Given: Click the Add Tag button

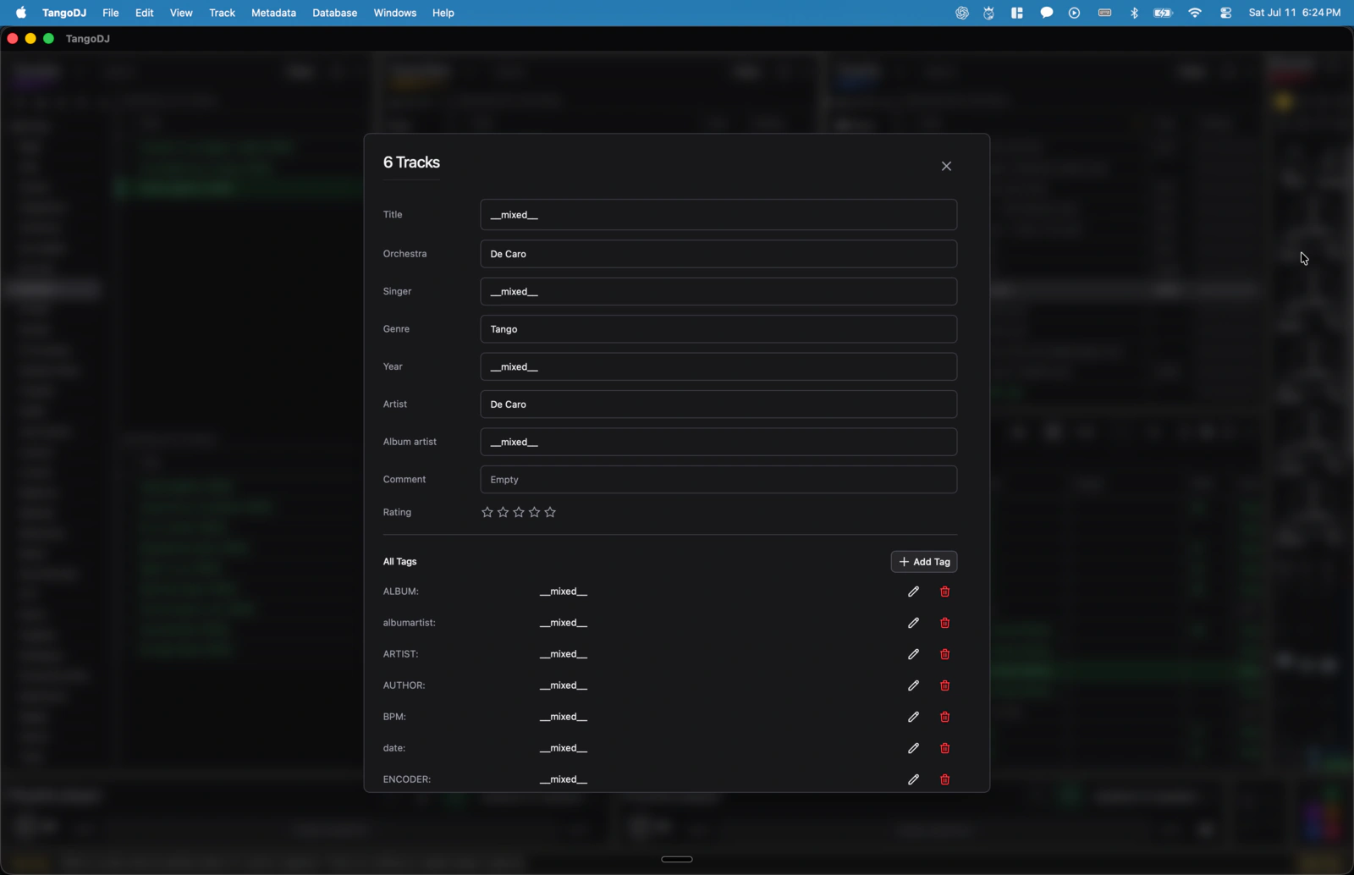Looking at the screenshot, I should (x=924, y=562).
